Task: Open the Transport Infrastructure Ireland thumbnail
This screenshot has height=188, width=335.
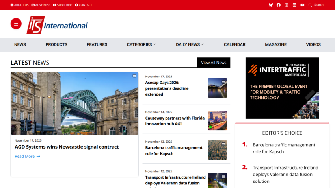Action: point(218,180)
